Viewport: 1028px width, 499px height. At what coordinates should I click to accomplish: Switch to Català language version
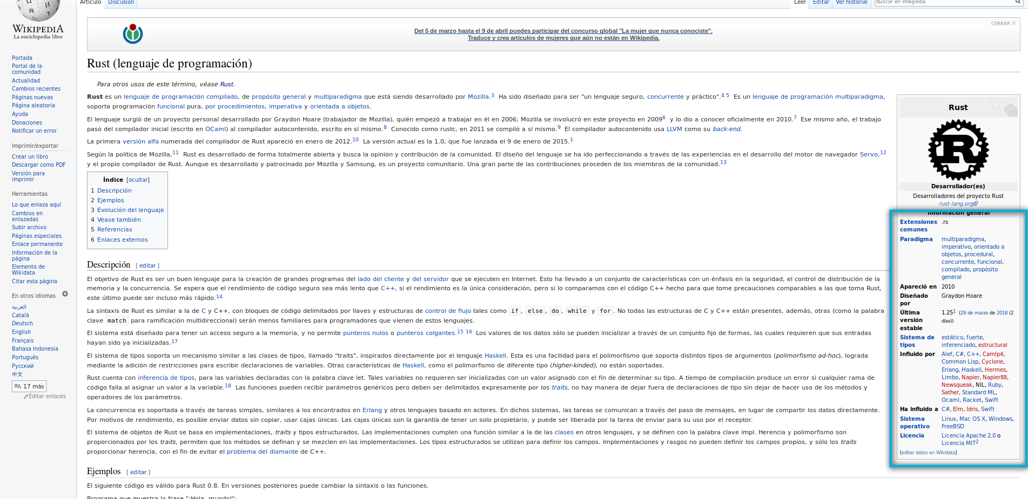tap(21, 316)
